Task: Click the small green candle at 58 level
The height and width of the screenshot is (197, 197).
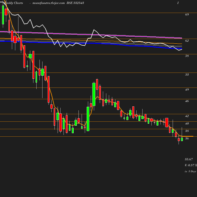Action: click(x=30, y=56)
